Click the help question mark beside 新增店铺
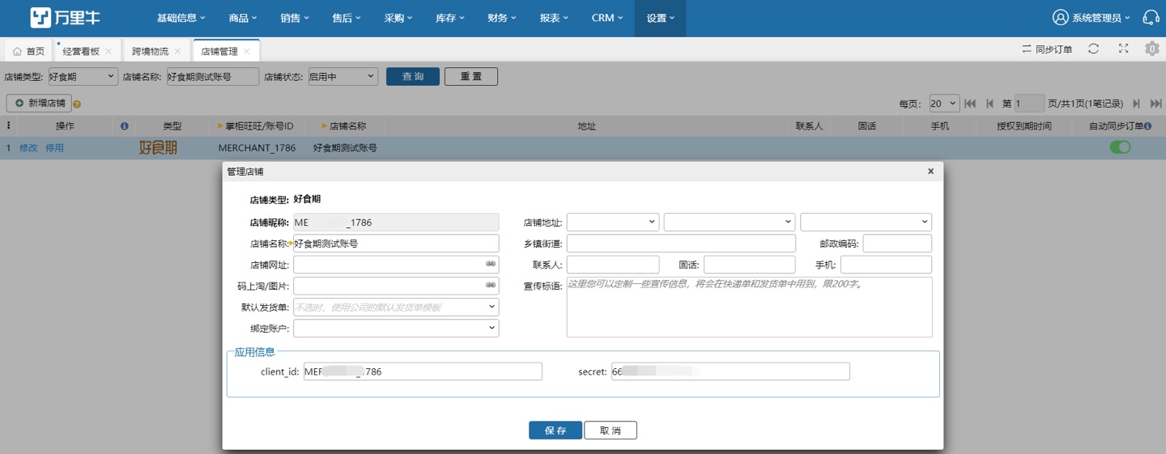The image size is (1166, 454). pos(77,104)
